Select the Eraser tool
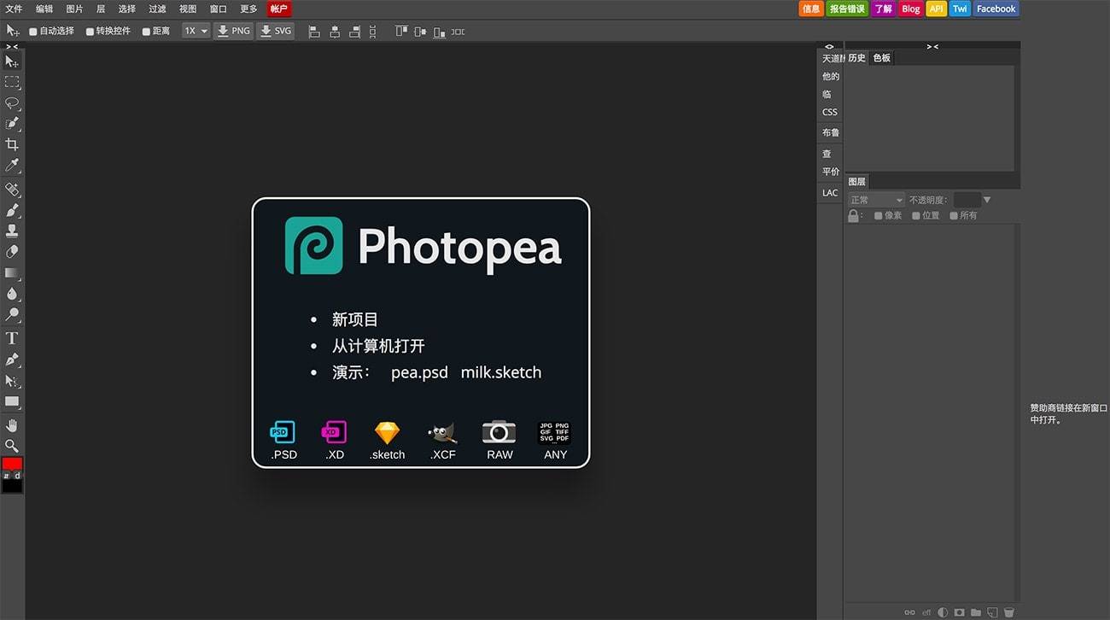Viewport: 1110px width, 620px height. [x=12, y=252]
